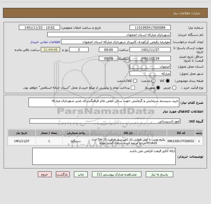Click the delivery city field مبارکه
Viewport: 211px width, 204px height.
[150, 74]
